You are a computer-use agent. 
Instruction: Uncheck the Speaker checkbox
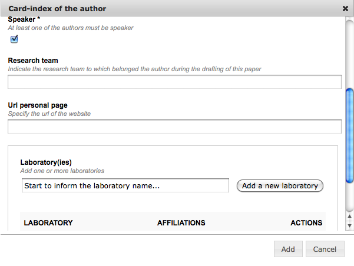click(x=14, y=39)
